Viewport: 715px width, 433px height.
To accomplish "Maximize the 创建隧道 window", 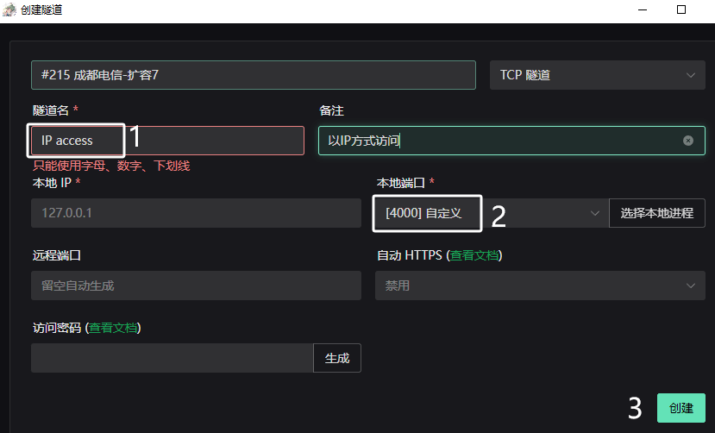I will pyautogui.click(x=681, y=9).
